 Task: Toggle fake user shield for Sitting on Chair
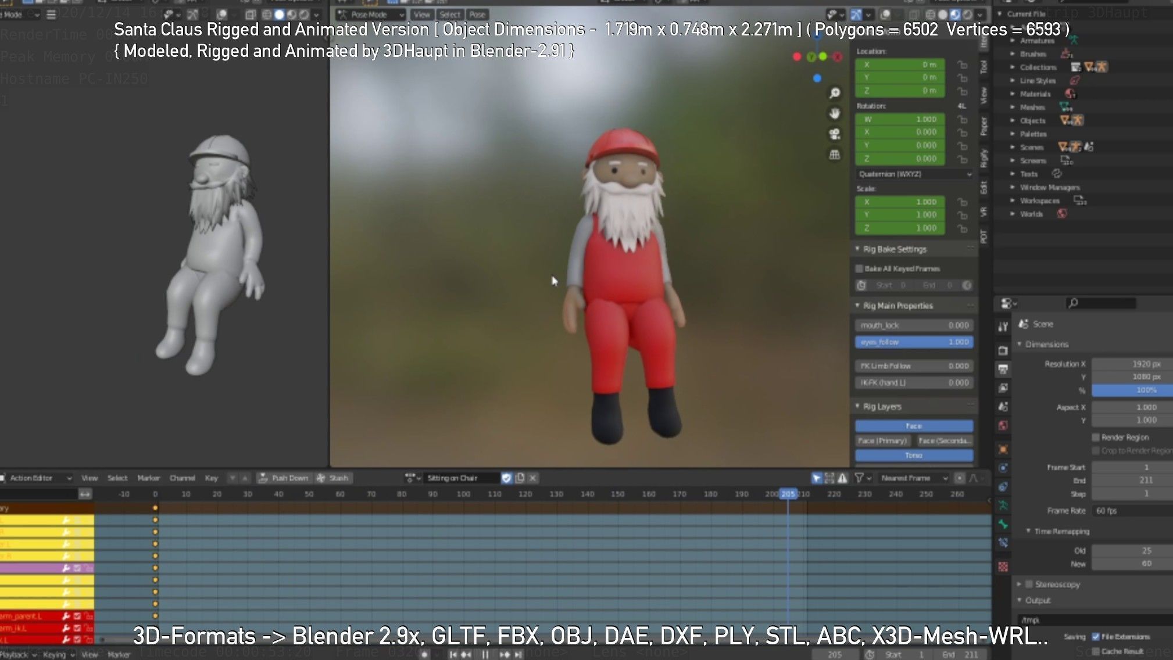pos(506,478)
